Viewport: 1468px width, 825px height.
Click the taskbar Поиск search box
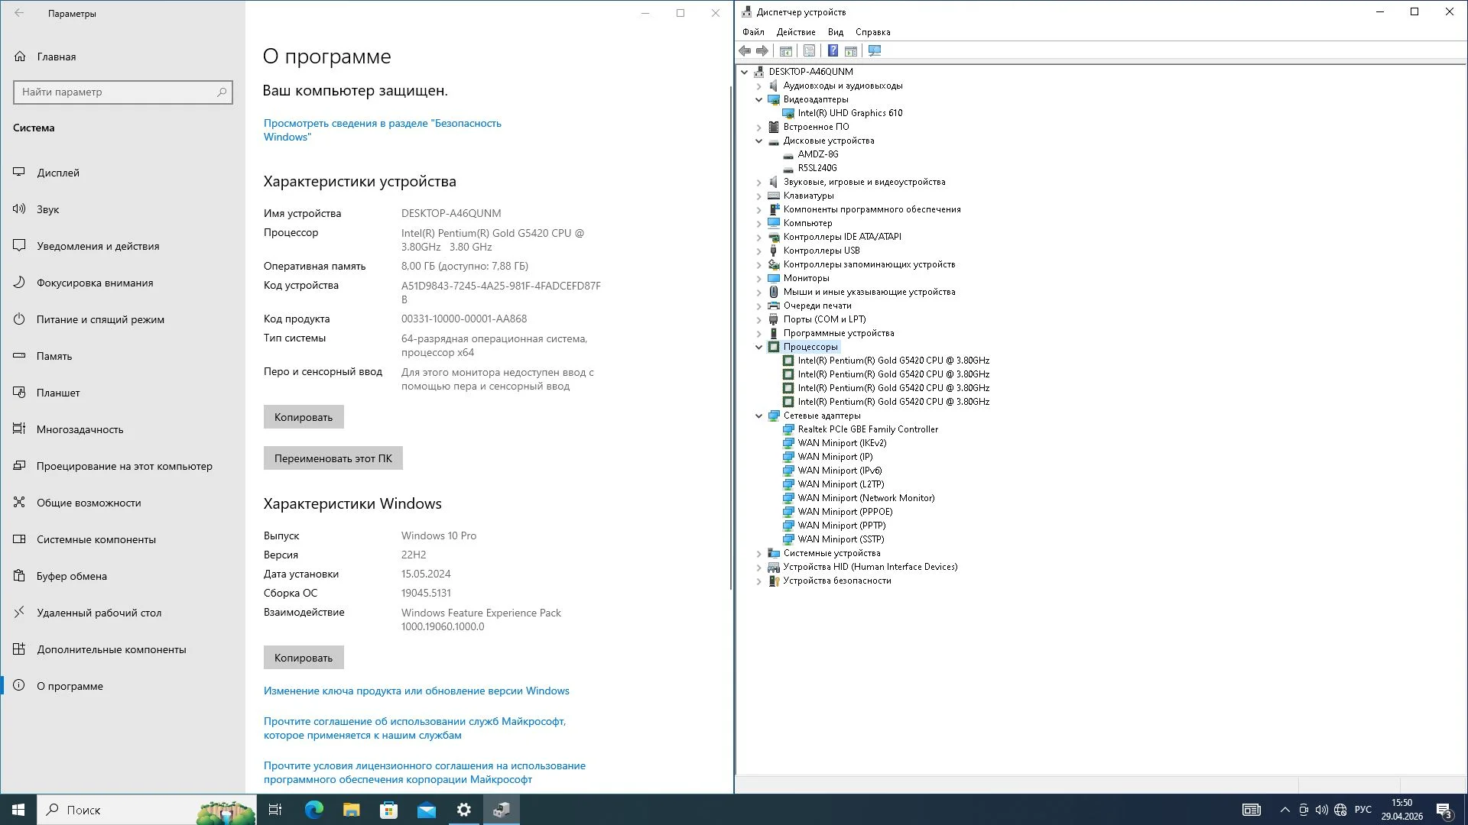pos(147,810)
